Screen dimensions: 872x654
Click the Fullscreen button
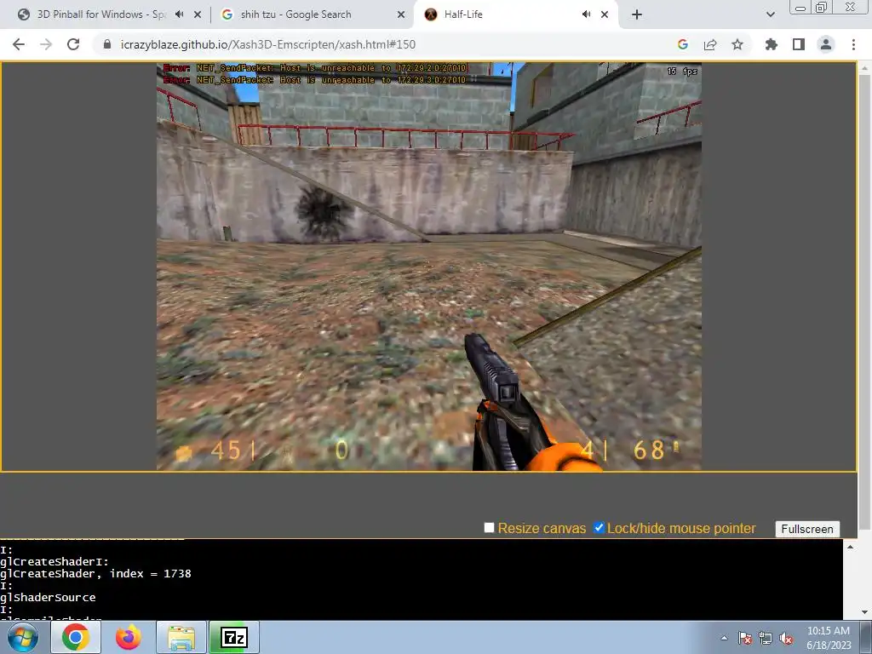(x=807, y=529)
